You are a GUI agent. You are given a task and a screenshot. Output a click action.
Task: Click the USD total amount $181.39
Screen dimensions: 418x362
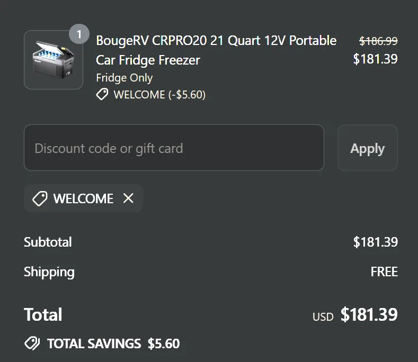[x=369, y=314]
